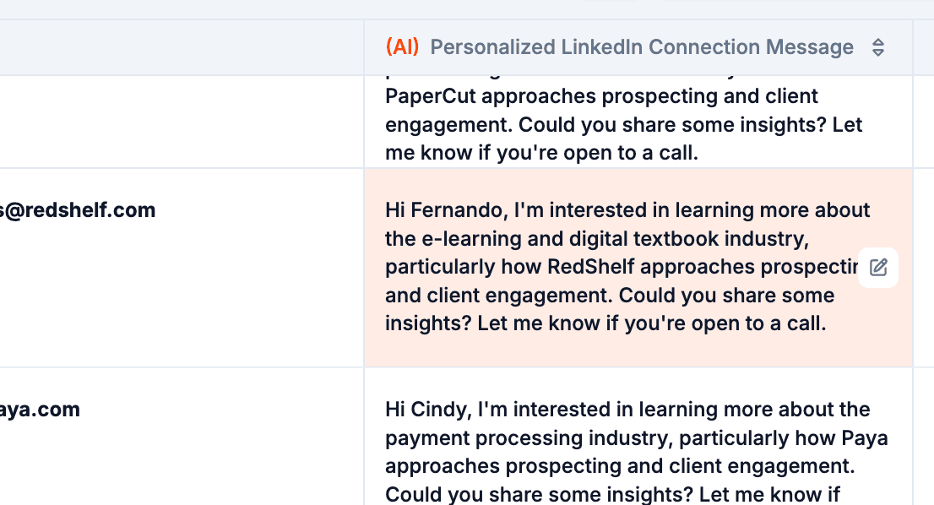Select the Personalized LinkedIn Connection Message header title
934x505 pixels.
(x=642, y=47)
